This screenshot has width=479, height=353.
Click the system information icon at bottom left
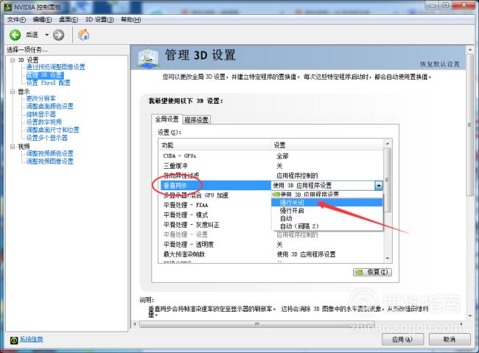[14, 340]
